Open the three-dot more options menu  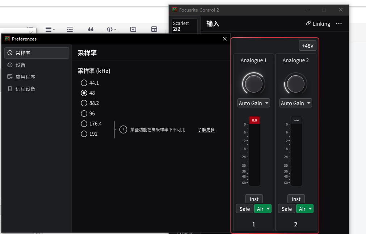click(339, 24)
